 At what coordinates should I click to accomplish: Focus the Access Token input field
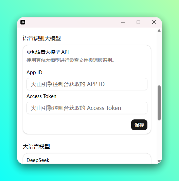pos(87,108)
